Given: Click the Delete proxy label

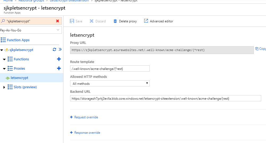Looking at the screenshot, I should (x=128, y=21).
